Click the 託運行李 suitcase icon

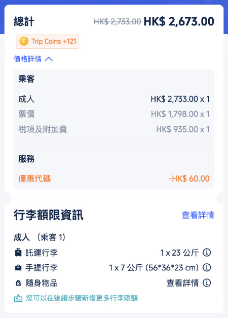18,253
